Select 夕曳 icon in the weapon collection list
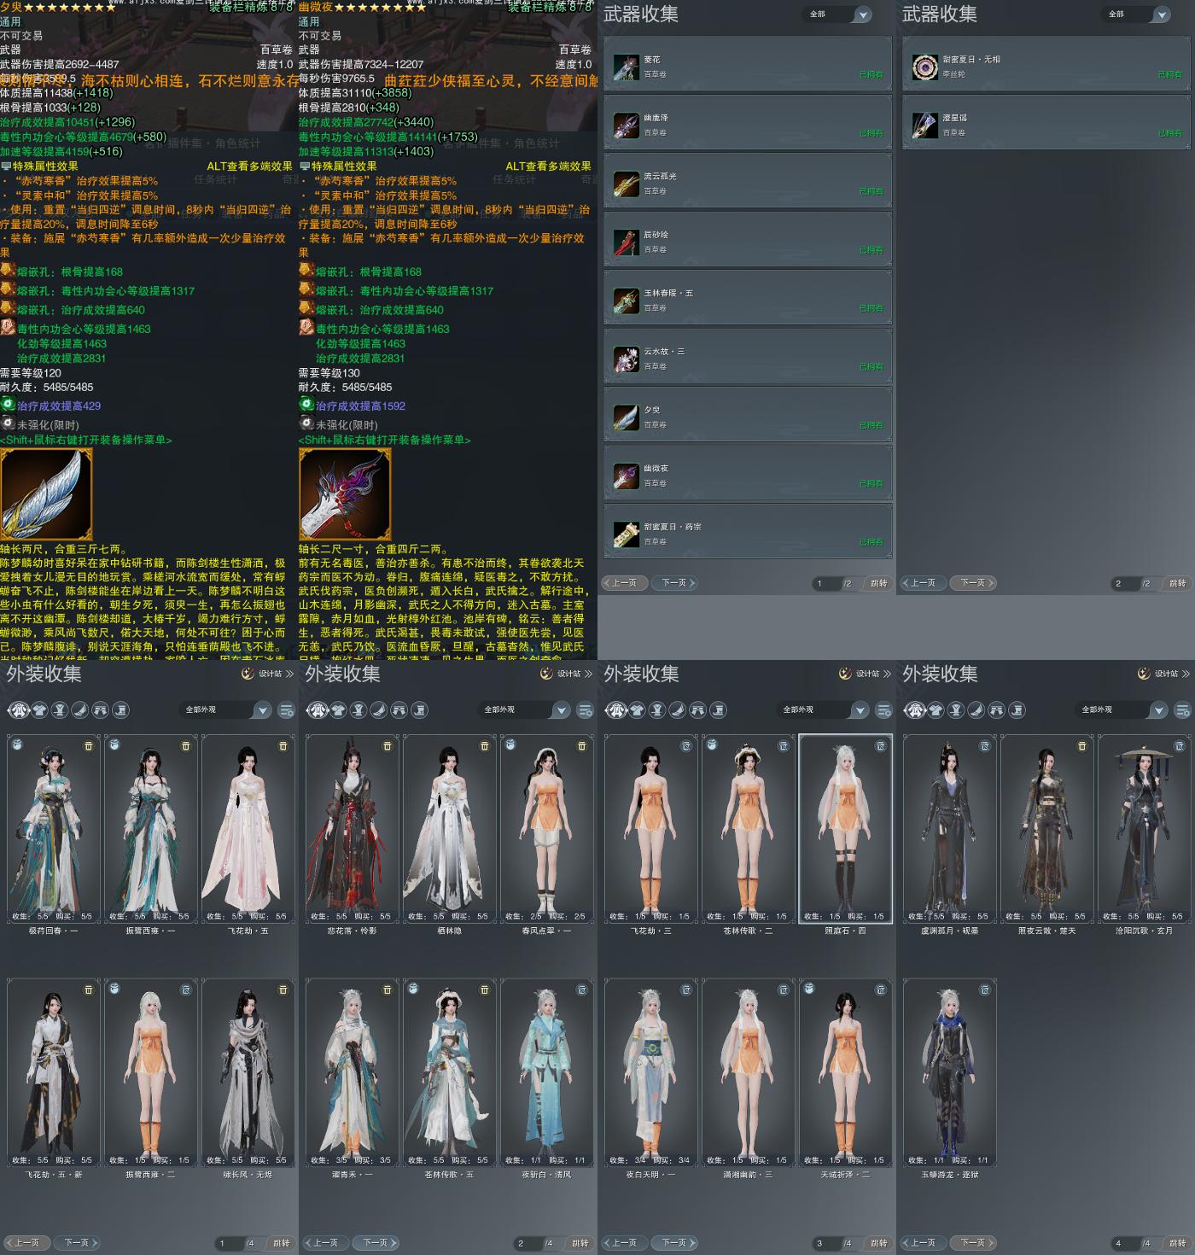This screenshot has width=1195, height=1255. click(626, 417)
